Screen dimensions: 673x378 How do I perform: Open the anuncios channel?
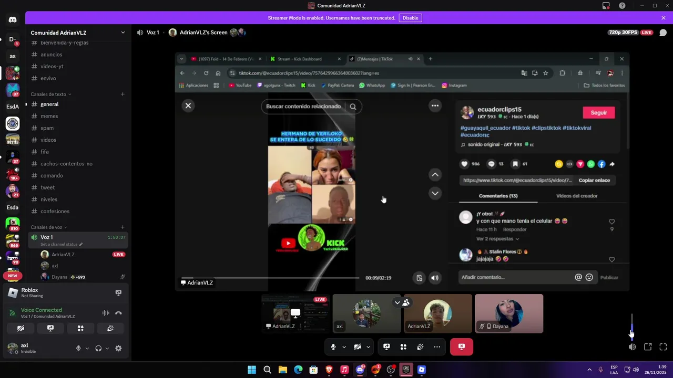[x=78, y=55]
